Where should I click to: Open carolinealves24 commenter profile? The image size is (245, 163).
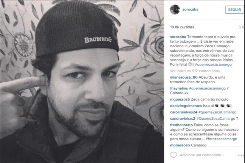(184, 112)
